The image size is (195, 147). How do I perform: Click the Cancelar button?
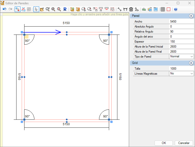[x=184, y=143]
